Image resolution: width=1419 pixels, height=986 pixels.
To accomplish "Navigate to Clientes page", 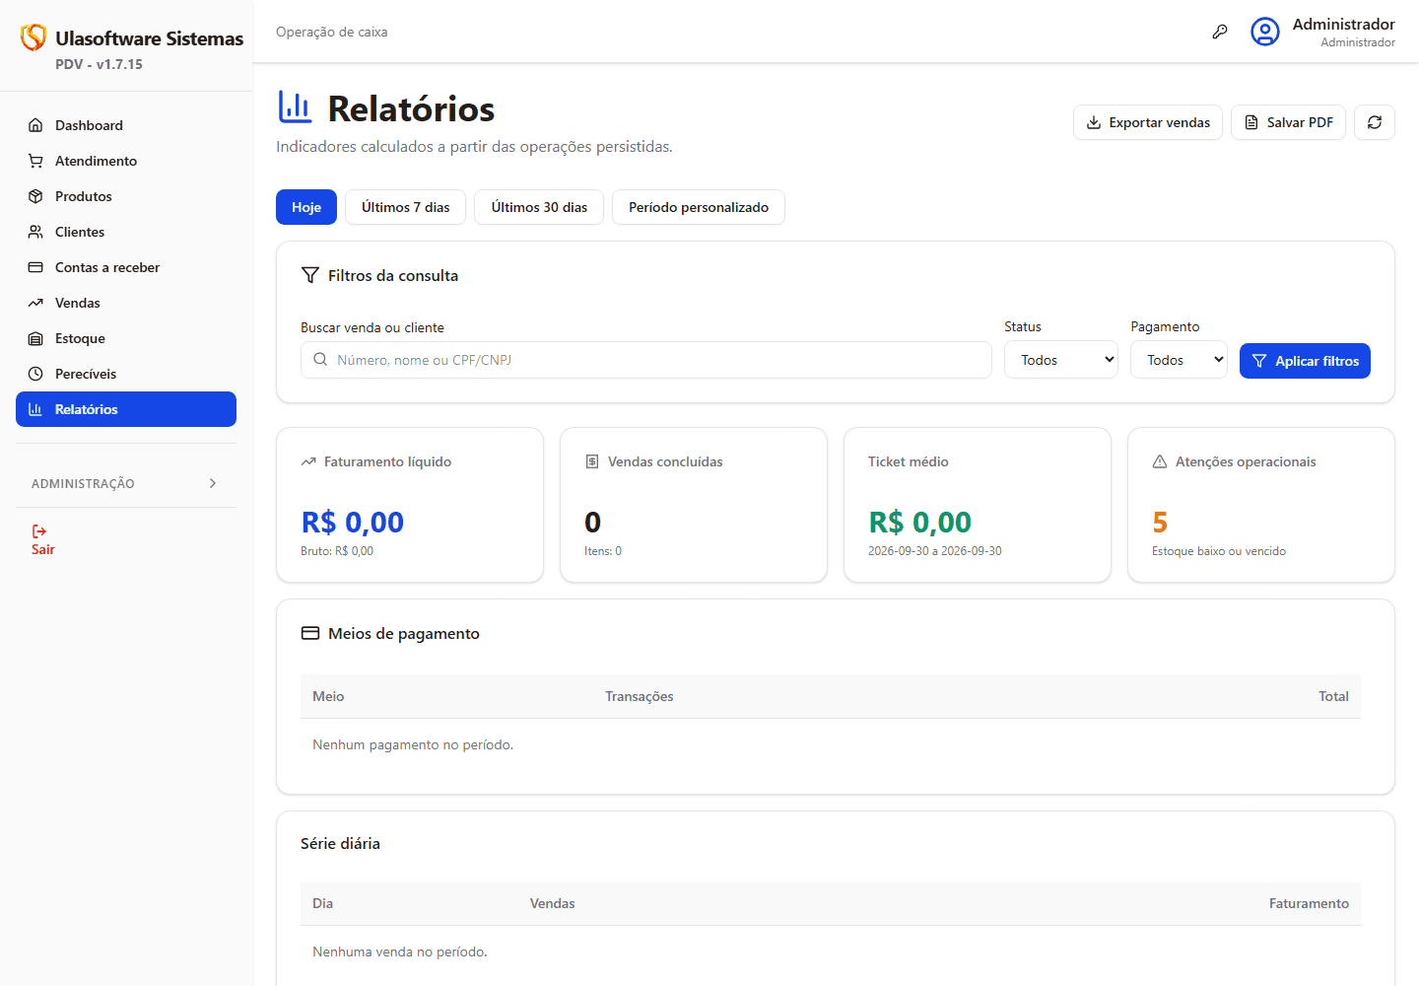I will click(x=126, y=232).
